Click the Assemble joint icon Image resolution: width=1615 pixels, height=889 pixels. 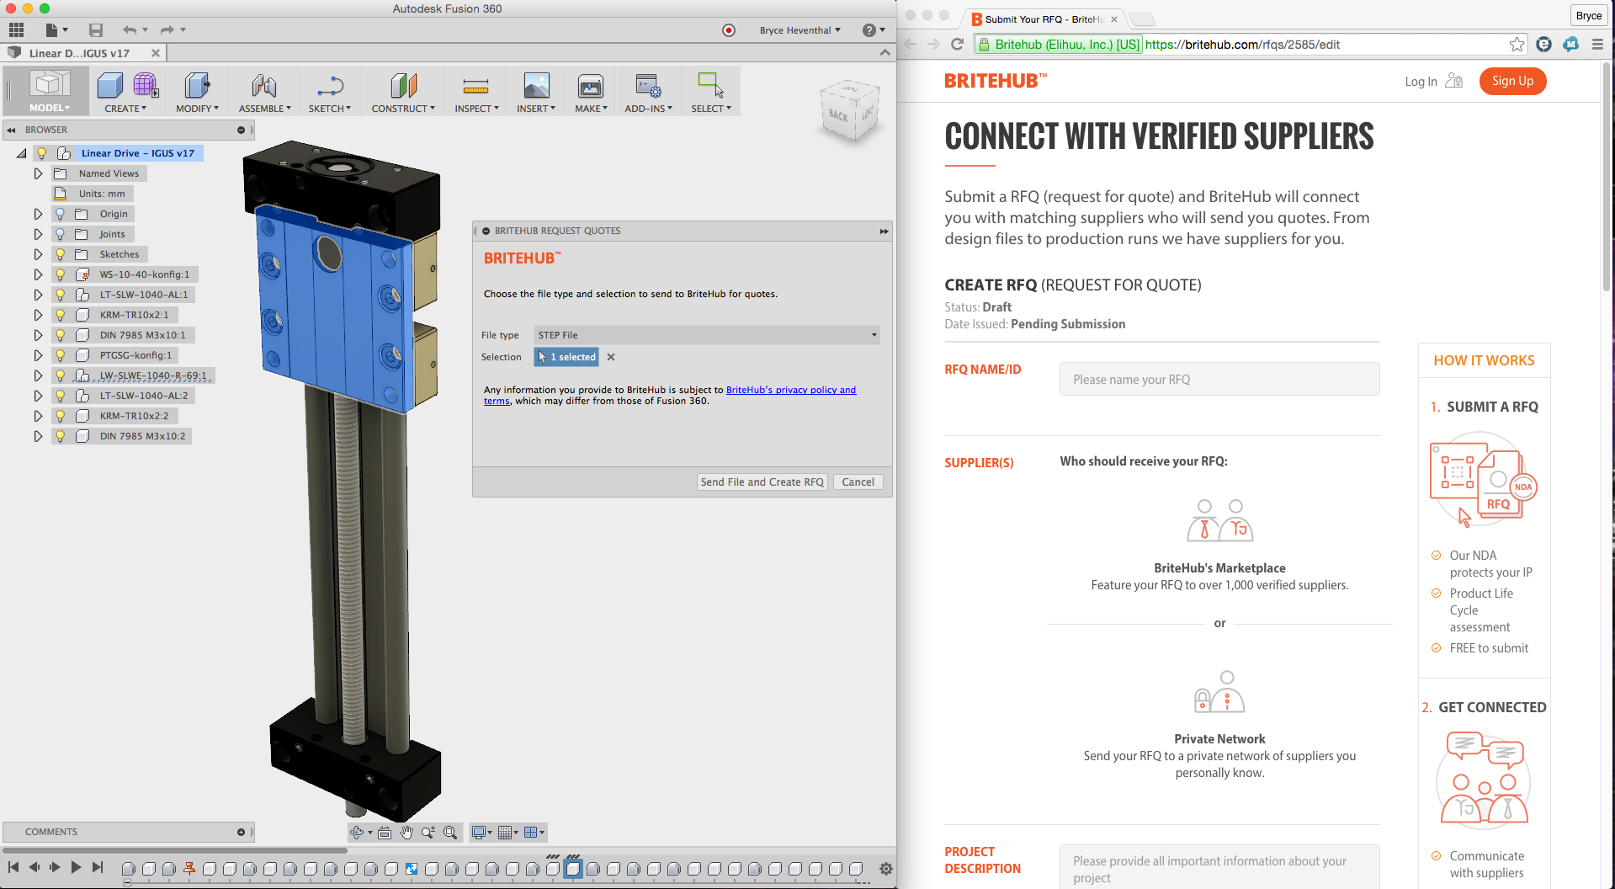pyautogui.click(x=264, y=85)
